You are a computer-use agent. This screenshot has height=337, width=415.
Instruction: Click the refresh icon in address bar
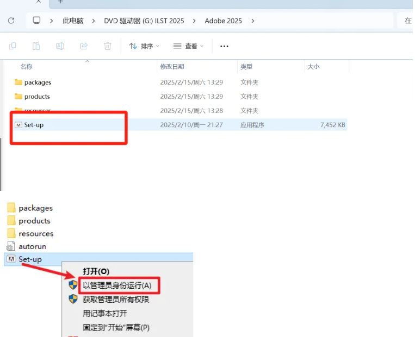click(11, 21)
